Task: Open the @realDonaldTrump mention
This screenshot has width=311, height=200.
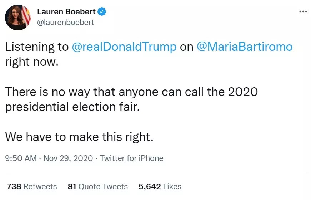Action: pos(124,47)
